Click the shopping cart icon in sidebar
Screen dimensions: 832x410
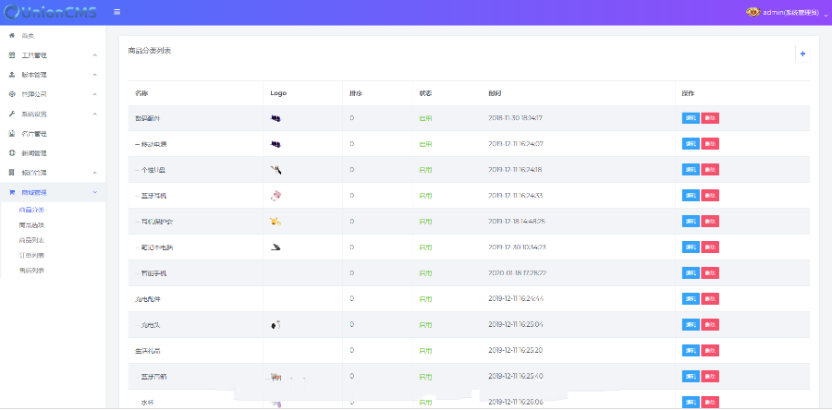pos(11,192)
